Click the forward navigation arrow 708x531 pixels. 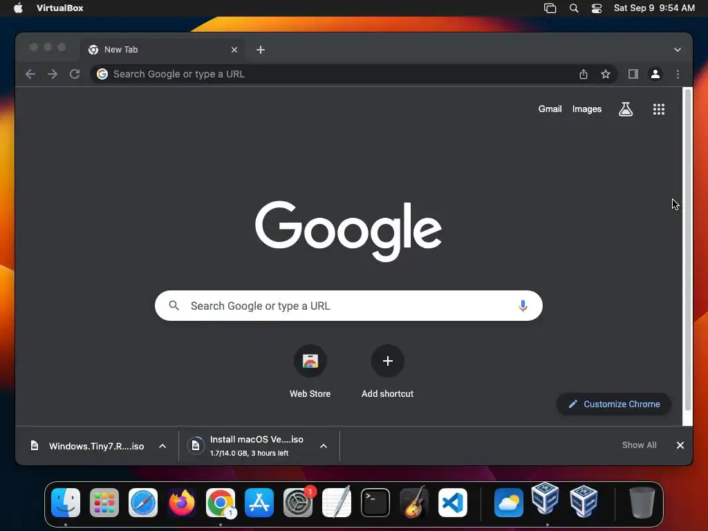tap(53, 74)
